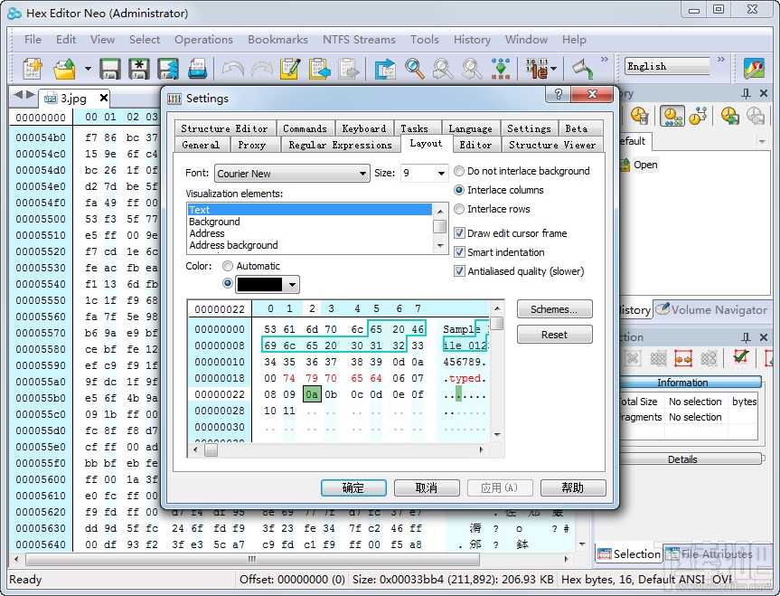Click the Settings dialog help question mark
The image size is (780, 596).
point(559,94)
